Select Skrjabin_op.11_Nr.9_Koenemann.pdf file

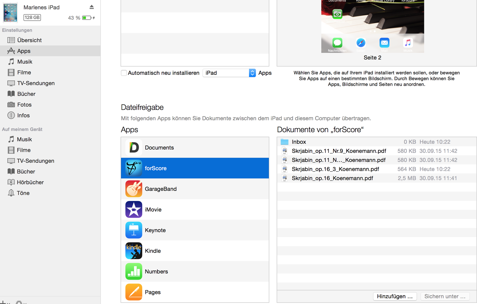(x=377, y=151)
